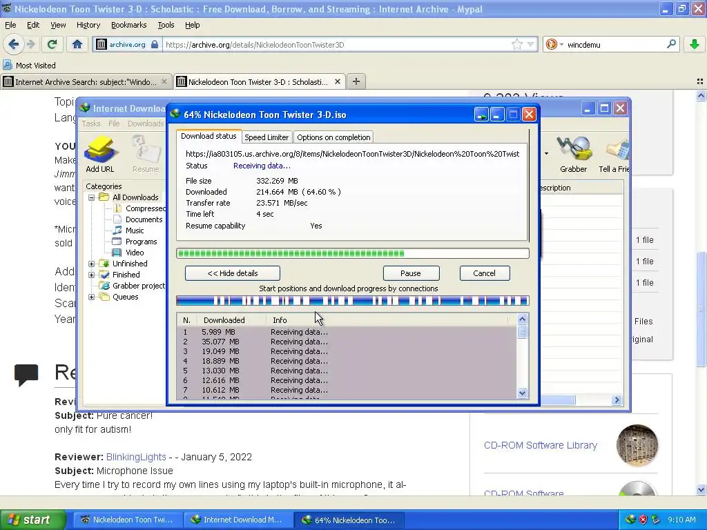Screen dimensions: 707x530
Task: Click the CD-ROM Software Library thumbnail
Action: [x=637, y=445]
